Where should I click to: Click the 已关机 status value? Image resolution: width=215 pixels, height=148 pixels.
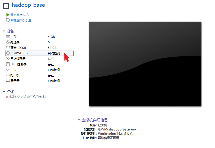103,125
